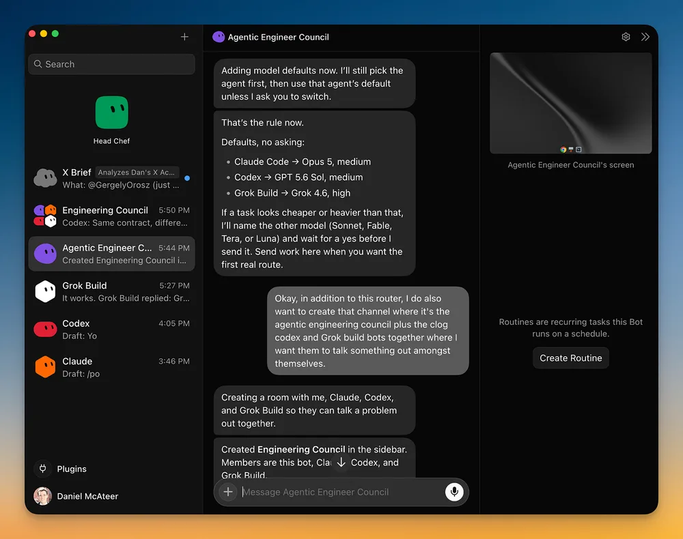This screenshot has width=683, height=539.
Task: Click the gray X Brief bot avatar
Action: (x=45, y=178)
